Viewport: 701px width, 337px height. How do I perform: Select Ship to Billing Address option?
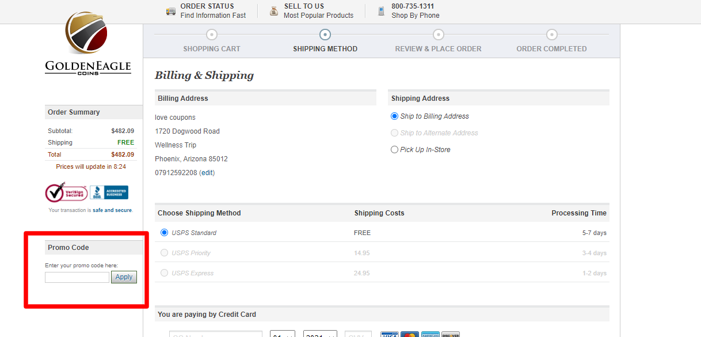click(394, 116)
